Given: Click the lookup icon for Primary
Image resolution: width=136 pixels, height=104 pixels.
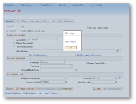Looking at the screenshot, I should 116,79.
